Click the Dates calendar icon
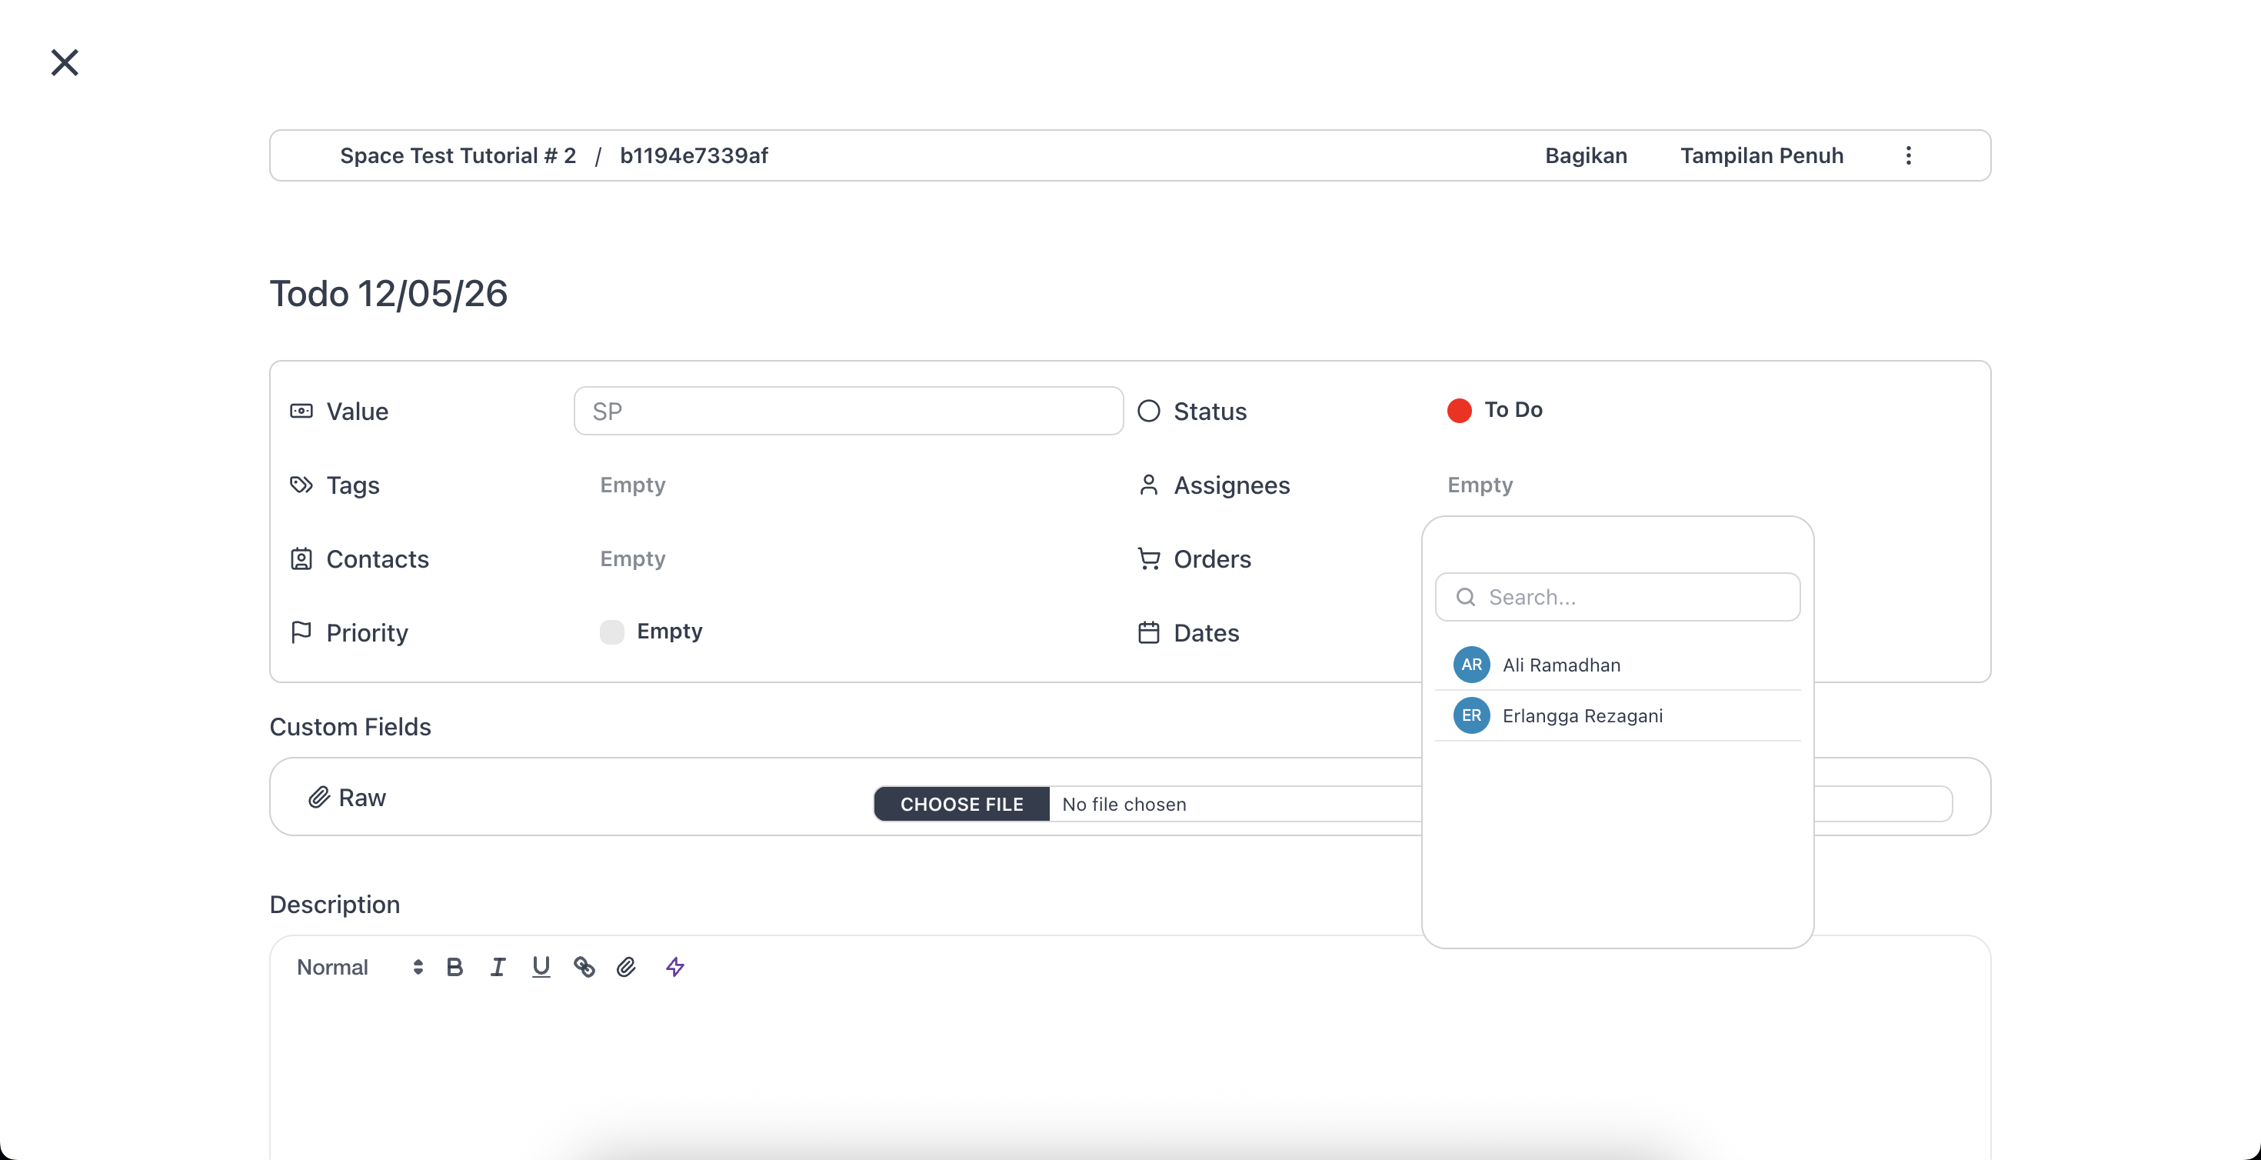This screenshot has height=1160, width=2261. 1149,632
